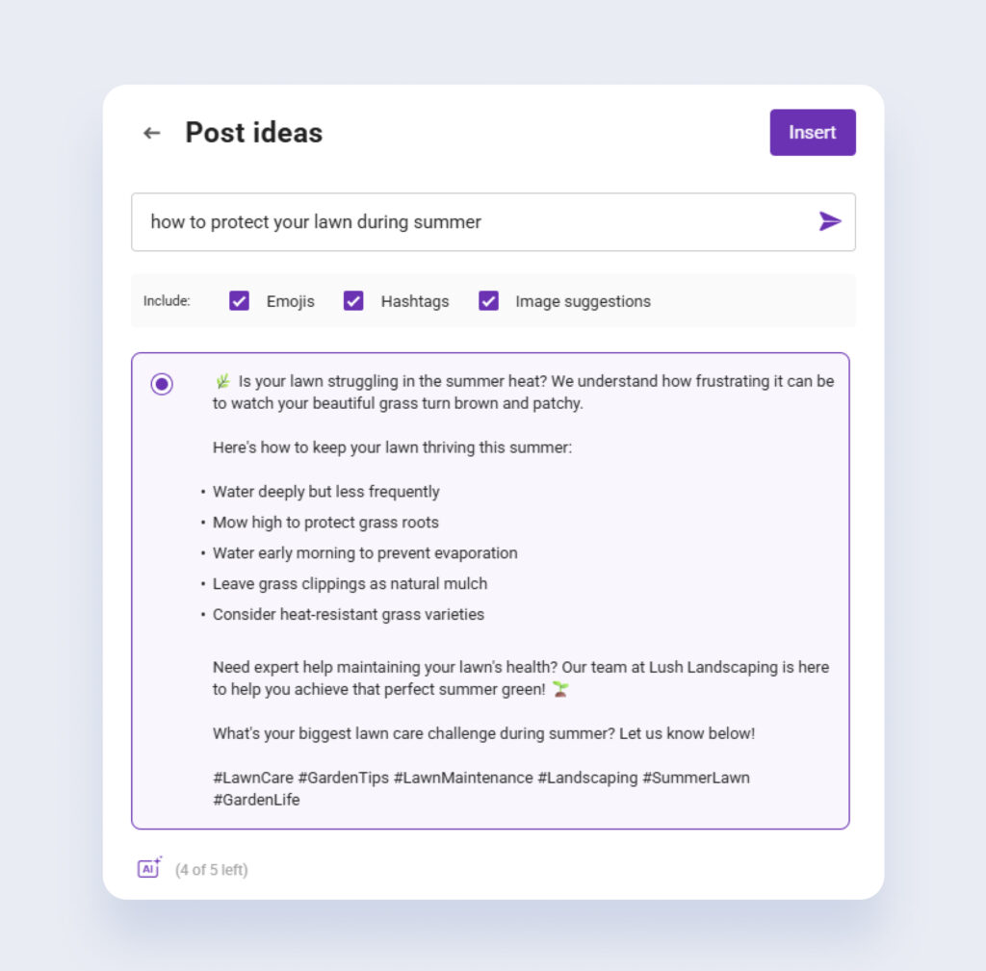Viewport: 986px width, 971px height.
Task: Click the Insert button
Action: [813, 133]
